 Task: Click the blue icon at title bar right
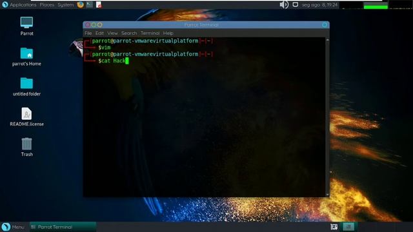point(325,24)
